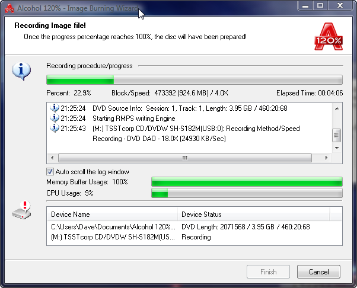Click the log scroll left arrow
The height and width of the screenshot is (288, 357).
pos(52,158)
